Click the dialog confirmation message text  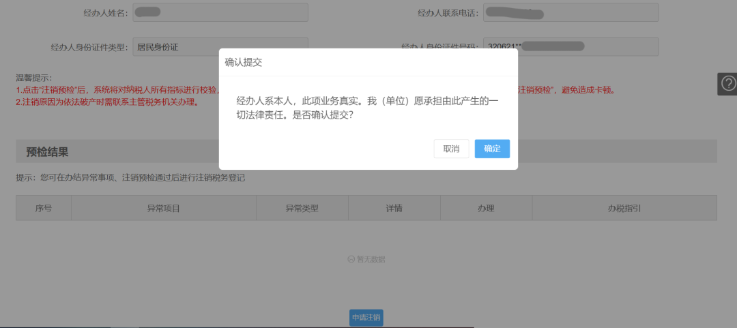pos(367,108)
